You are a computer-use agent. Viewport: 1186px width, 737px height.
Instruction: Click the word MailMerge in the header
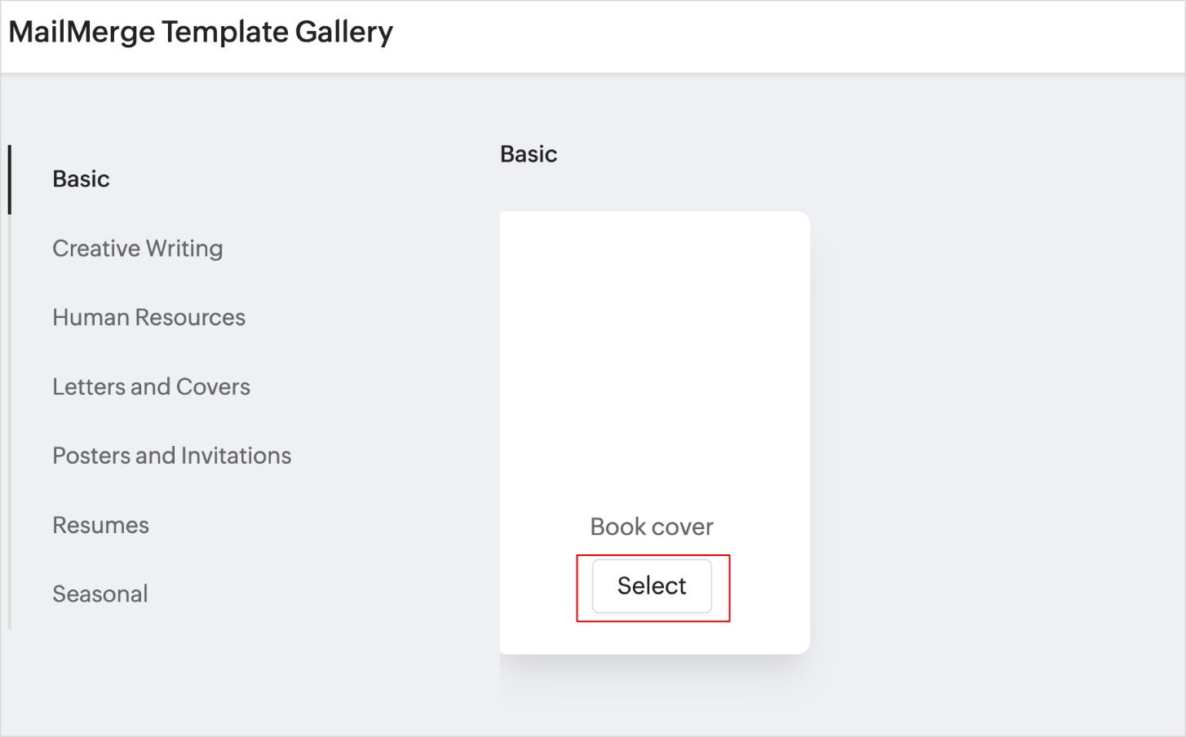(x=82, y=33)
